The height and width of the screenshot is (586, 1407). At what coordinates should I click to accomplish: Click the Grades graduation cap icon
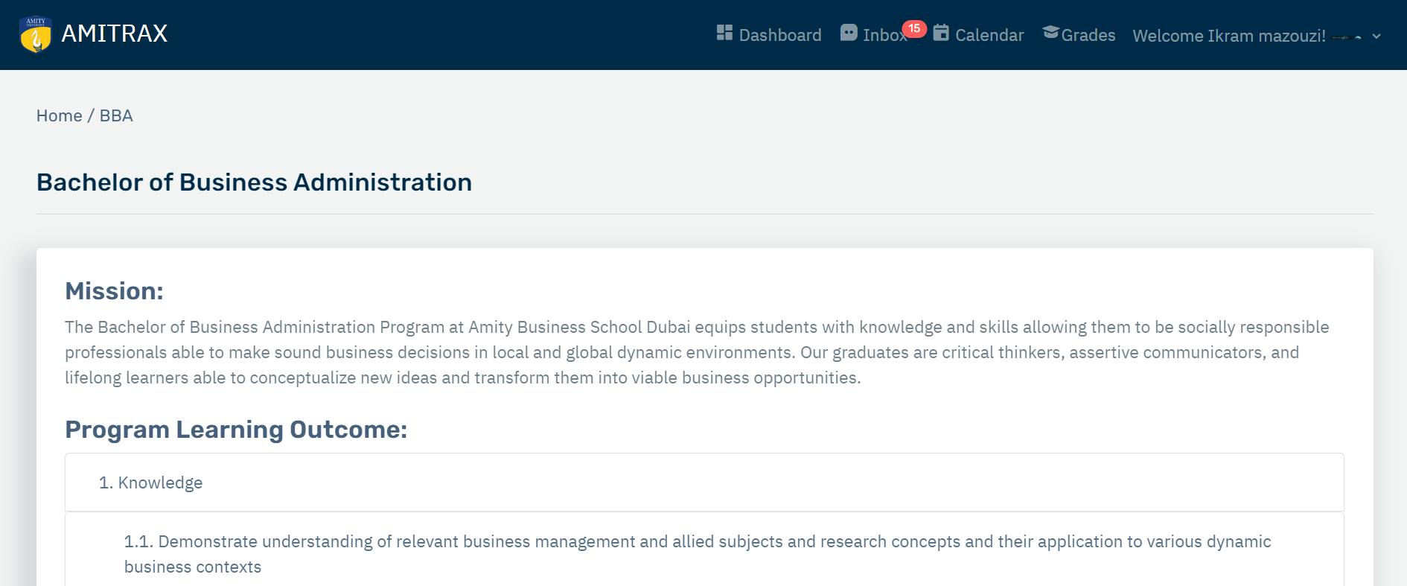coord(1050,32)
